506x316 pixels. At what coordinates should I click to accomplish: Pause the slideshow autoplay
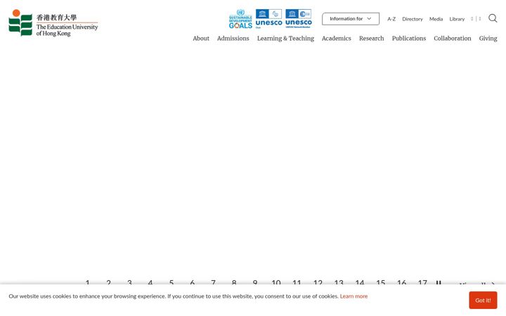coord(439,283)
